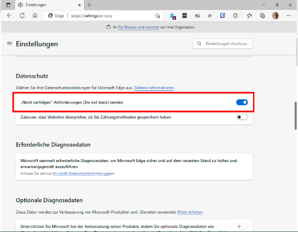Open 'Der Browser wird verwaltet' link

coord(139,27)
